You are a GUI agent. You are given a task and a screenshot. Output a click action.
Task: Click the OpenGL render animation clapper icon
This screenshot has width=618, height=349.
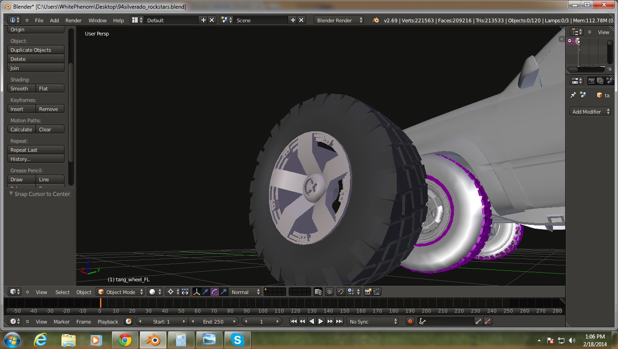377,292
